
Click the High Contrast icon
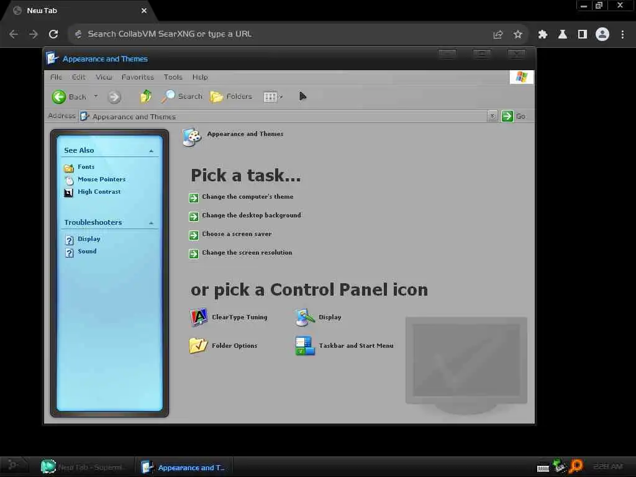point(69,193)
